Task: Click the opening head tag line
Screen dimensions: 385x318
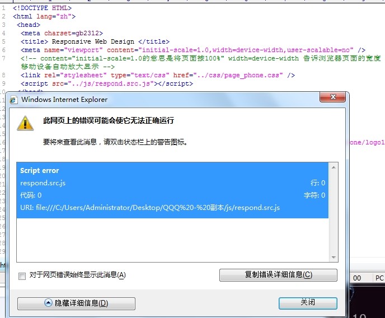Action: click(29, 25)
